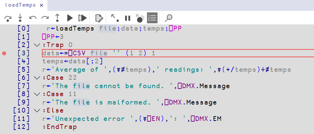Click line number [4]
Image resolution: width=314 pixels, height=134 pixels.
[x=24, y=62]
